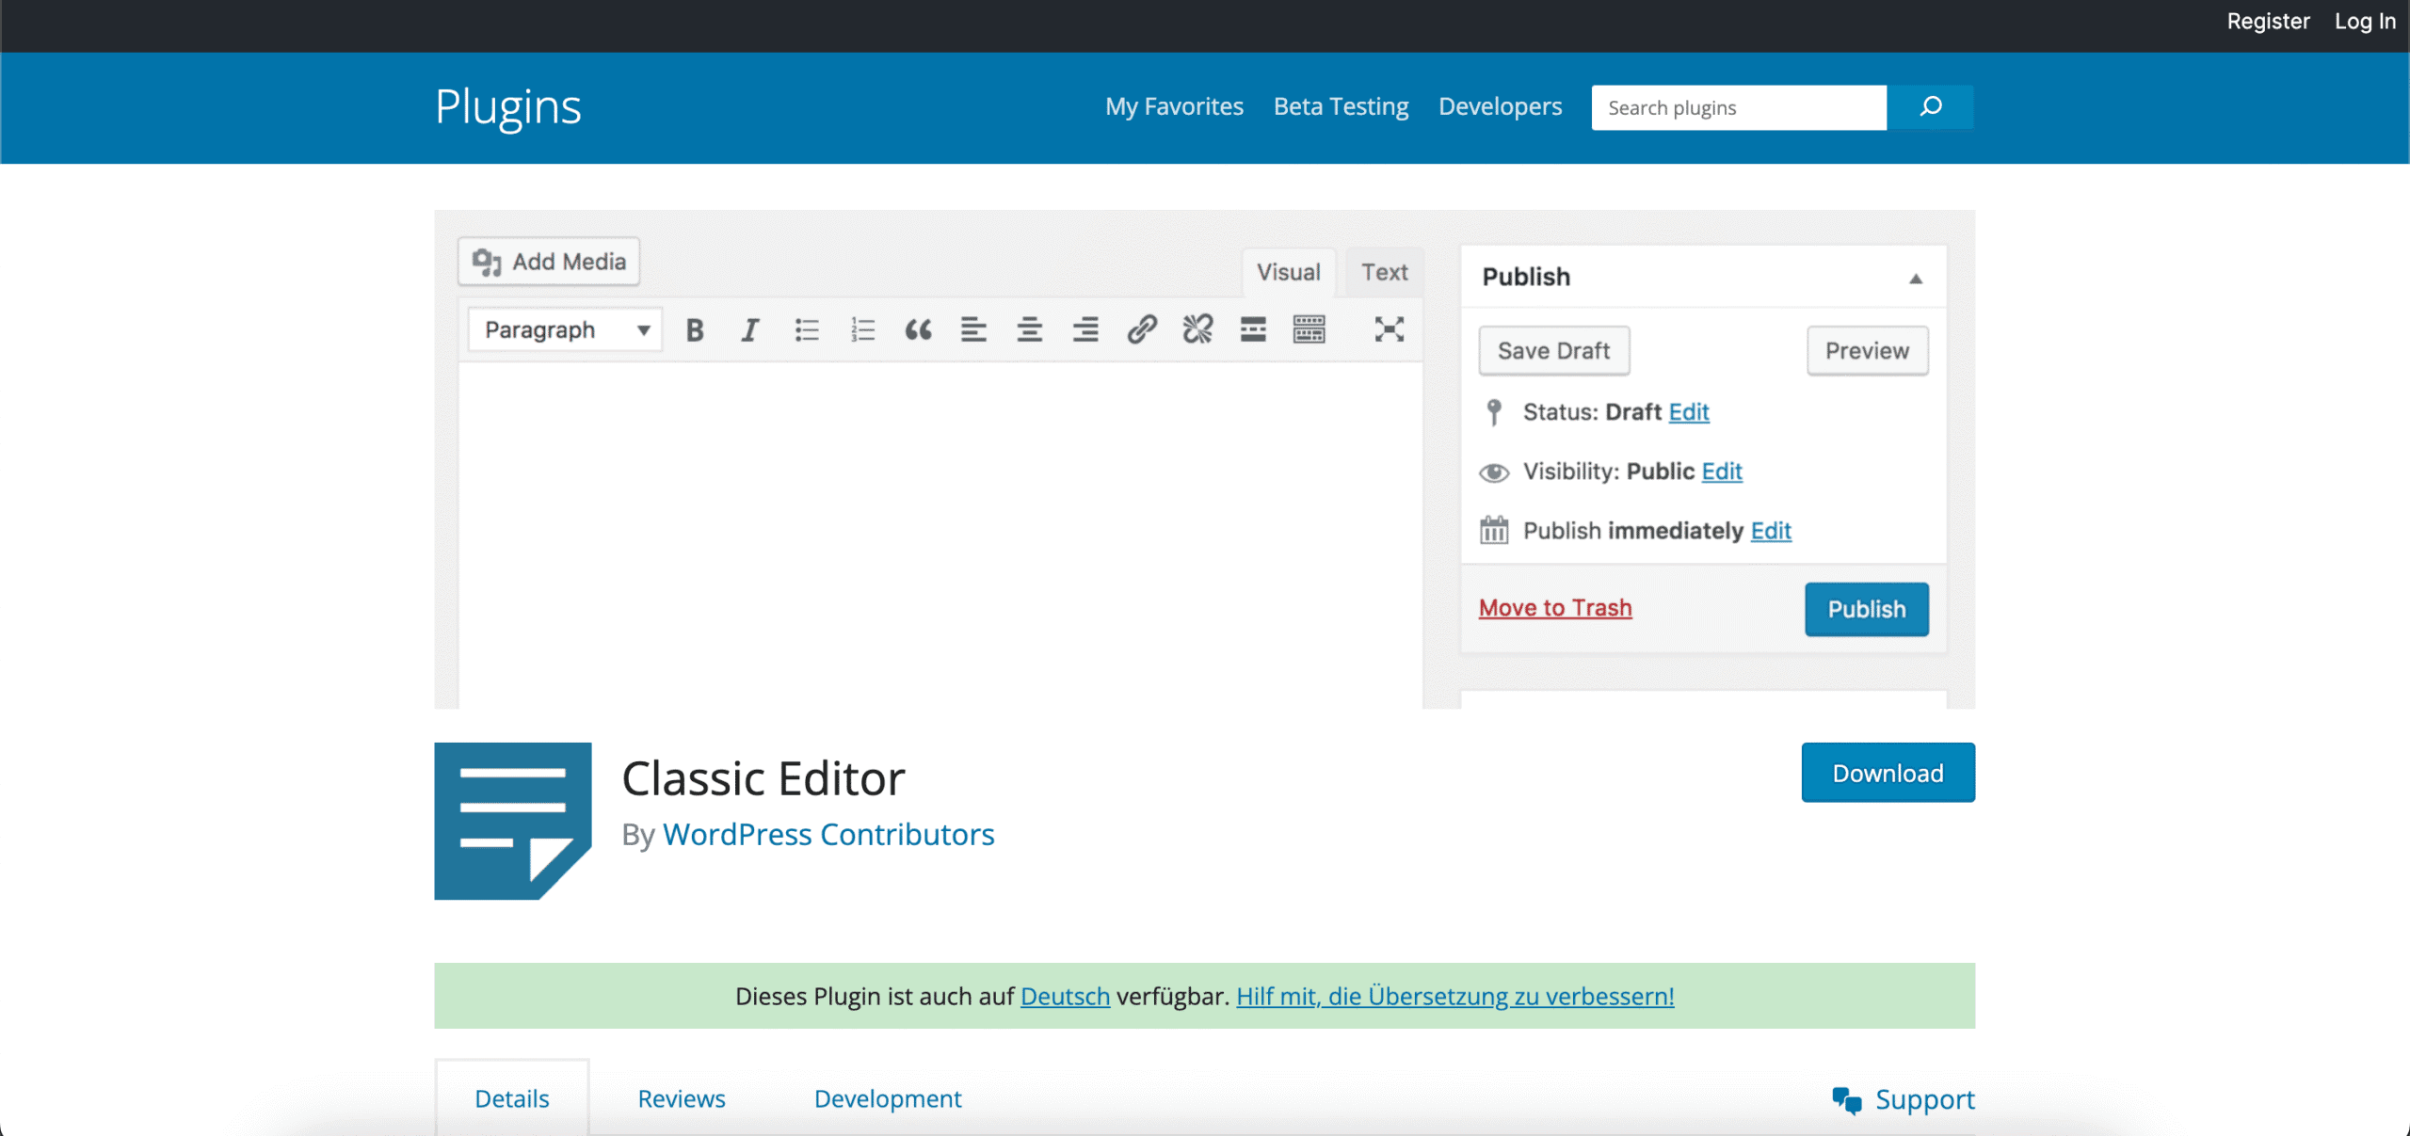Open Developers menu item
2410x1136 pixels.
[1500, 106]
